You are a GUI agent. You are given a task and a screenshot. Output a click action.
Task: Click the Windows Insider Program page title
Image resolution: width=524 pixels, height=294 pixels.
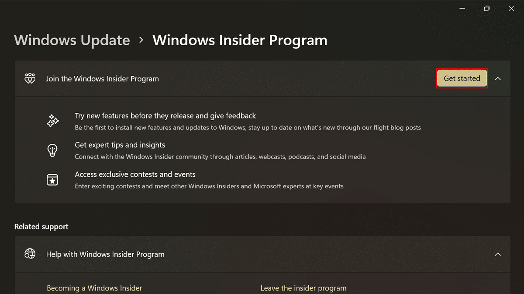click(x=240, y=40)
